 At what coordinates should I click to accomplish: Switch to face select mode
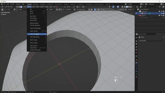pos(21,7)
